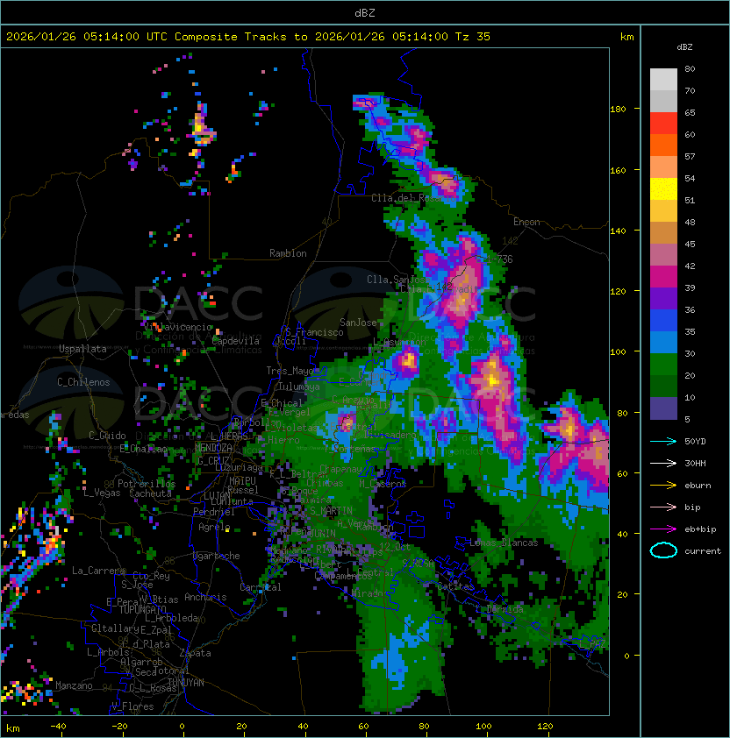Pick the magenta swatch beside value 39
This screenshot has height=738, width=730.
coord(663,277)
